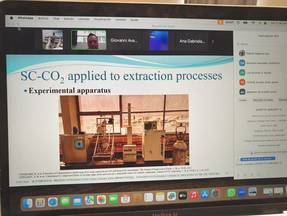Open more chat options ellipsis
This screenshot has width=287, height=216.
(268, 174)
